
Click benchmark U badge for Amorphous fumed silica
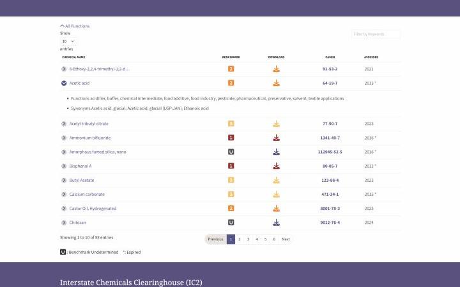(x=231, y=152)
